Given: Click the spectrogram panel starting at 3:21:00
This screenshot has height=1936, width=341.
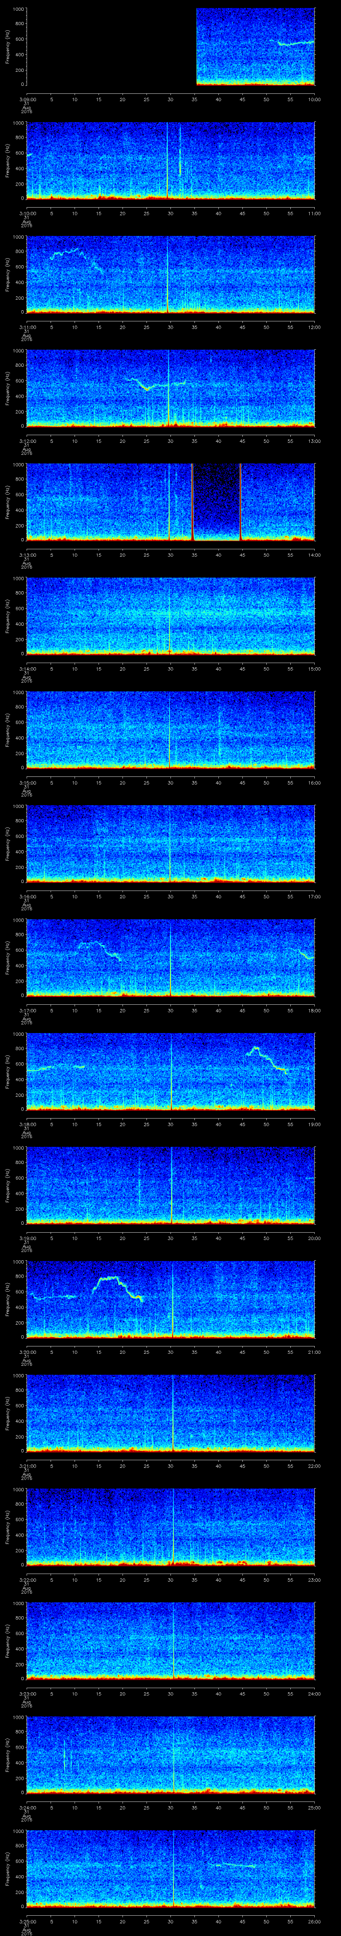Looking at the screenshot, I should [171, 1413].
